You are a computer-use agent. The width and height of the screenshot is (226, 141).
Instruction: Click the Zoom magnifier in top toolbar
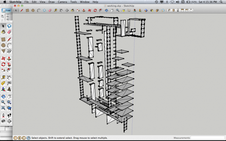coord(118,11)
